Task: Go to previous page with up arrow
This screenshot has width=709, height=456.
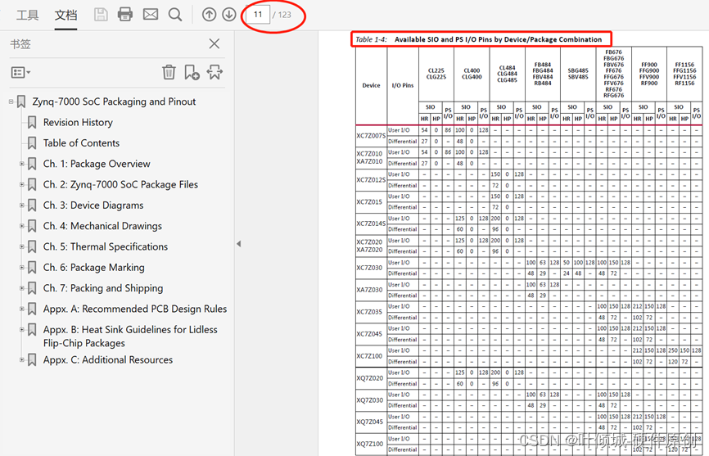Action: 209,15
